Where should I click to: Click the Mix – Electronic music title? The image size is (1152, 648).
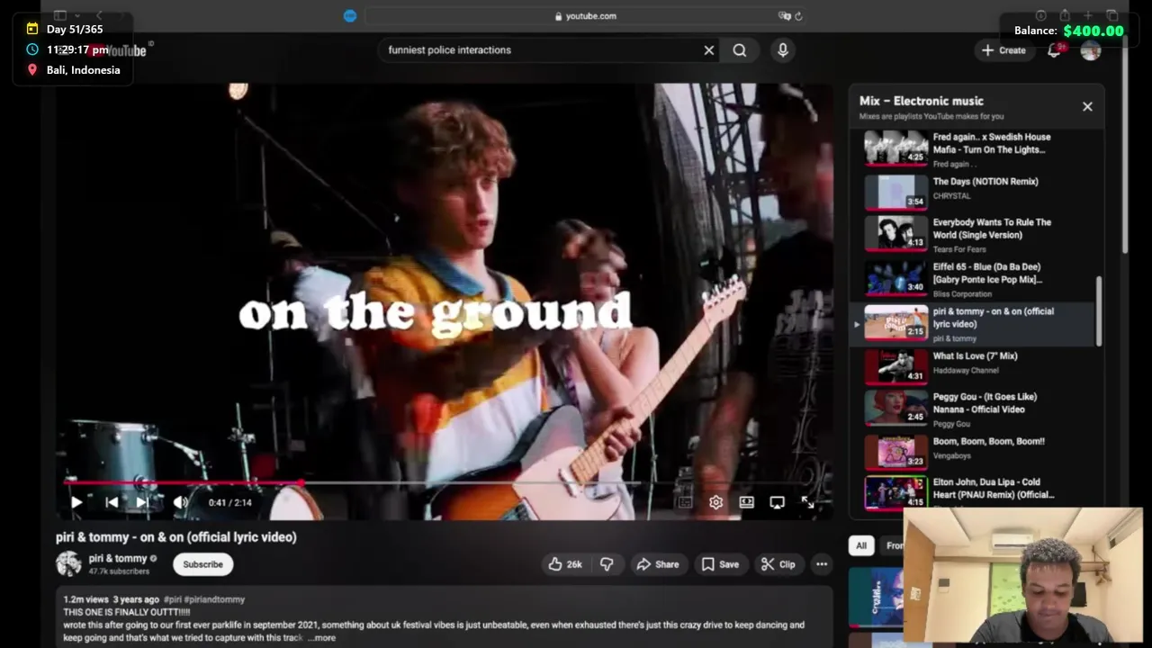(x=921, y=101)
